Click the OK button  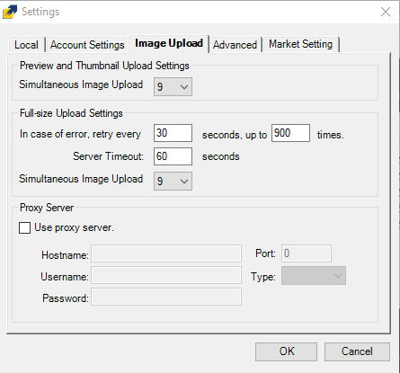coord(286,351)
